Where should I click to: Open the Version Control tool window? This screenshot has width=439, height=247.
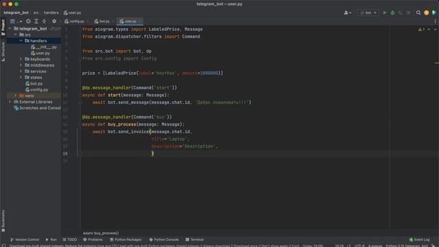(x=25, y=239)
